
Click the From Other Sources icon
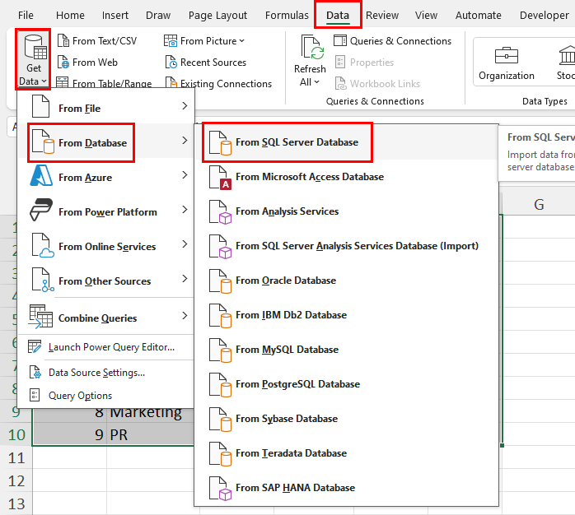[x=43, y=280]
